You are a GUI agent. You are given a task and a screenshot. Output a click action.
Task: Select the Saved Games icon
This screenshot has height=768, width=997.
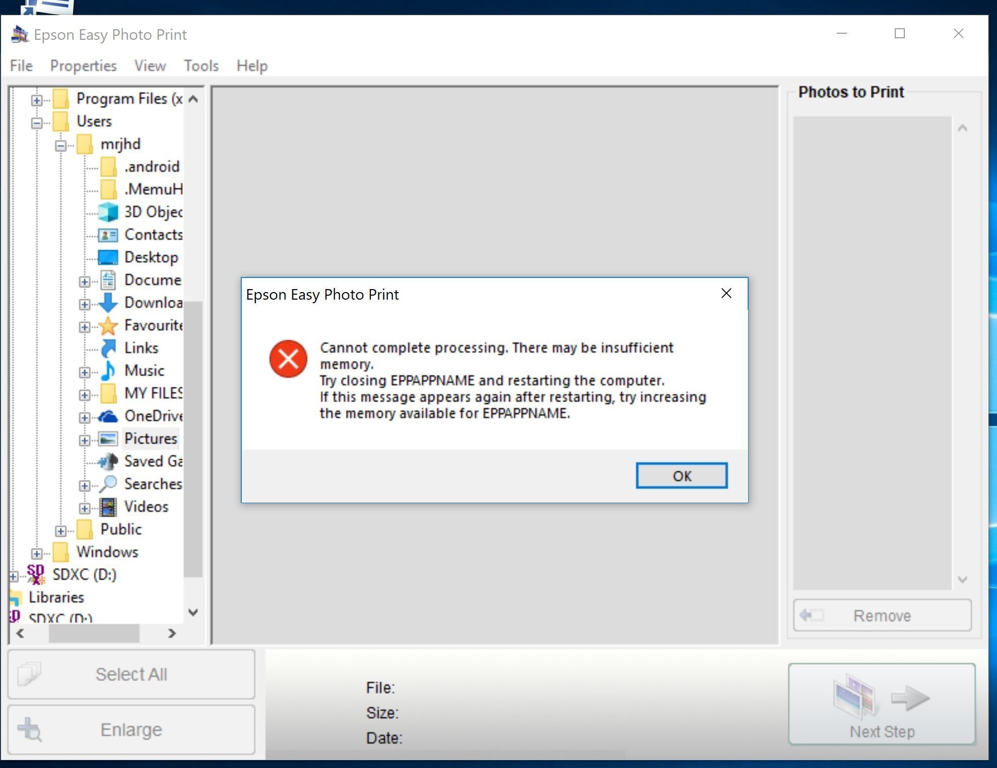[x=108, y=461]
